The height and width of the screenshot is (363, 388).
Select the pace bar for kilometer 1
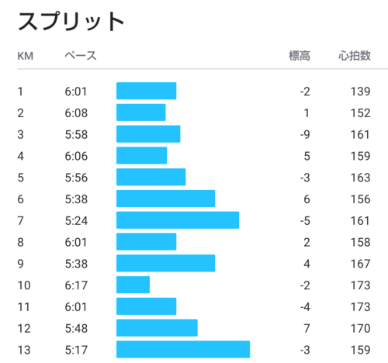[x=147, y=91]
